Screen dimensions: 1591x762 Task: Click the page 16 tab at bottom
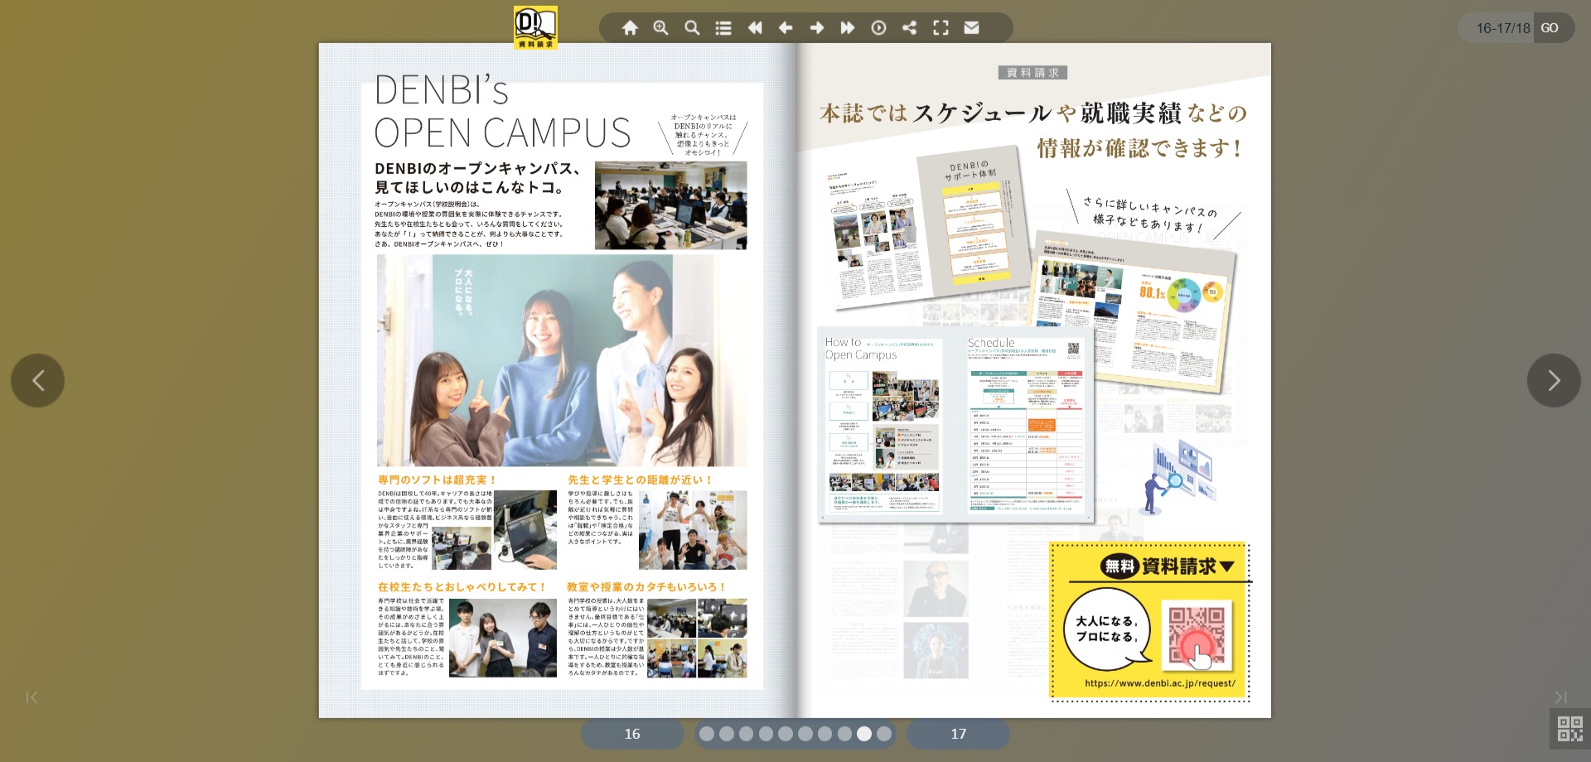pos(632,734)
